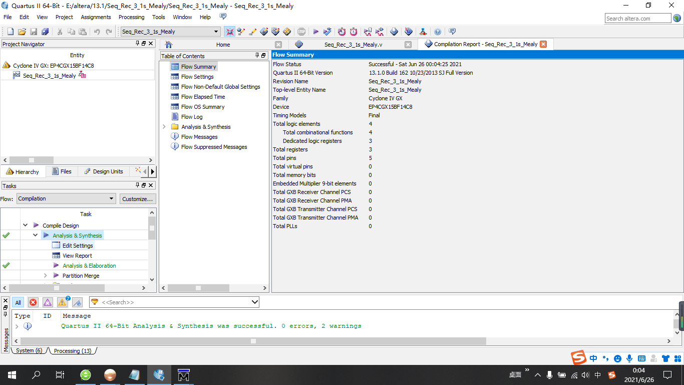Open the first TimeQuest clock icon
Screen dimensions: 684x385
pyautogui.click(x=341, y=32)
